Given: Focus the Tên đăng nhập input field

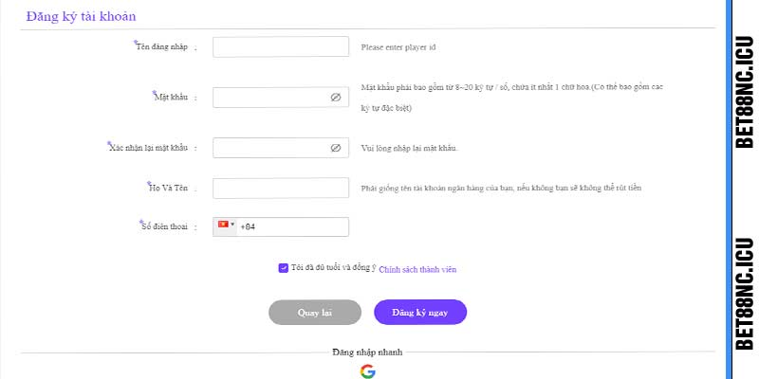Looking at the screenshot, I should coord(281,46).
